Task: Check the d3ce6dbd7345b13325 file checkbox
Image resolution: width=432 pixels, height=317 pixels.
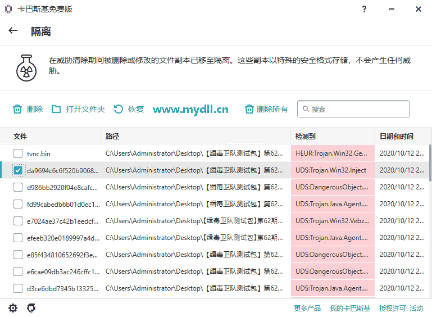Action: tap(18, 288)
